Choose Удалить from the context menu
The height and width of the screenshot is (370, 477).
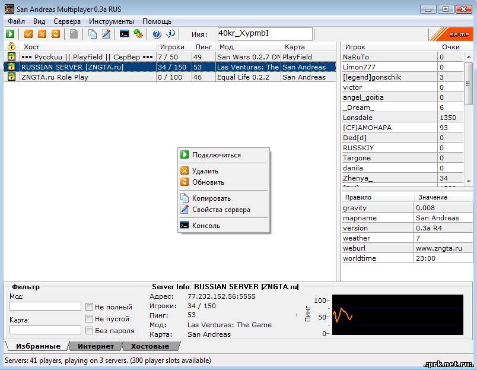pos(224,170)
